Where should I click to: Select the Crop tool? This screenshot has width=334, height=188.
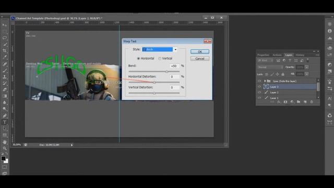(5, 51)
